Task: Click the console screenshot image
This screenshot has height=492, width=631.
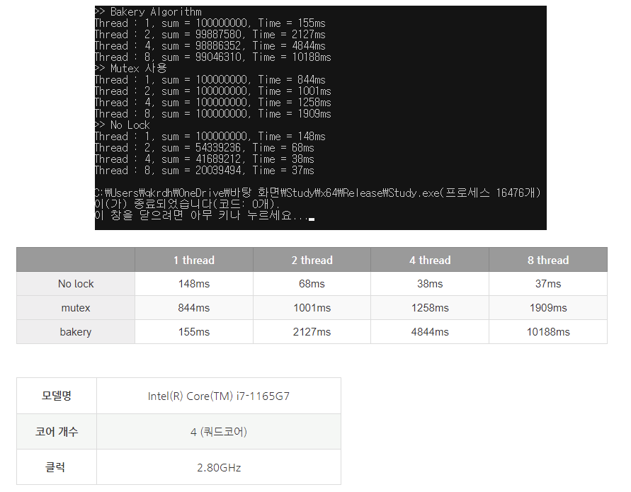Action: [x=320, y=118]
